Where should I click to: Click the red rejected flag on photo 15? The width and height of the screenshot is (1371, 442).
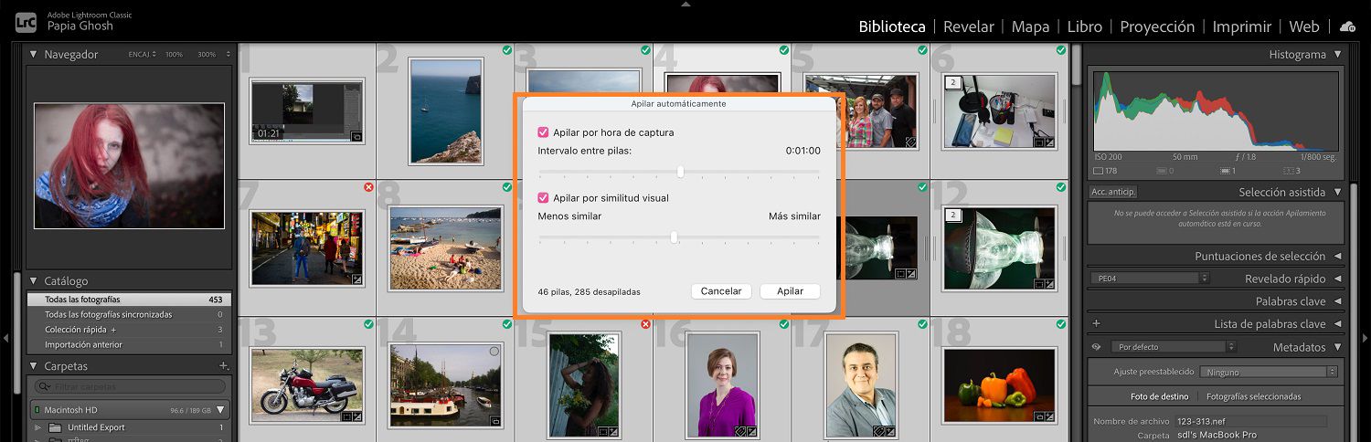click(x=645, y=324)
